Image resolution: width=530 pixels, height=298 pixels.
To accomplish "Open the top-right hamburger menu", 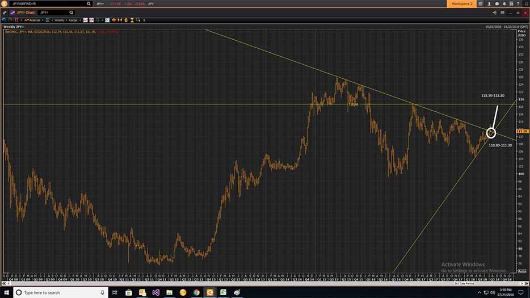I will click(x=480, y=4).
